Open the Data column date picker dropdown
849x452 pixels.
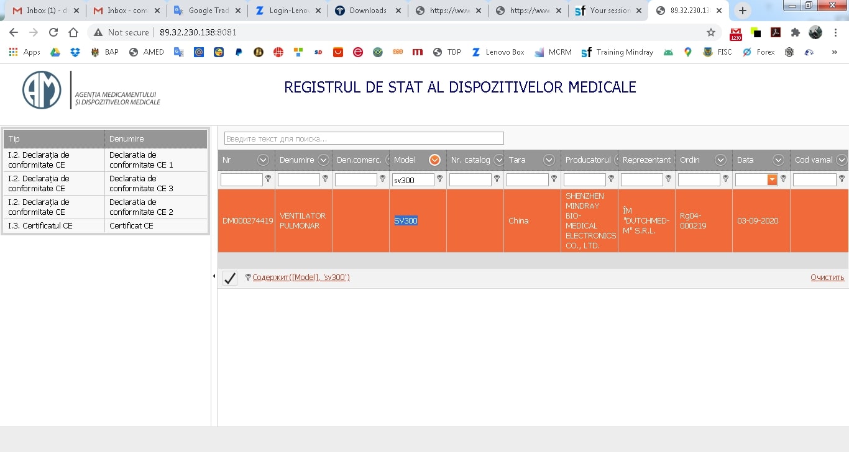(x=772, y=179)
